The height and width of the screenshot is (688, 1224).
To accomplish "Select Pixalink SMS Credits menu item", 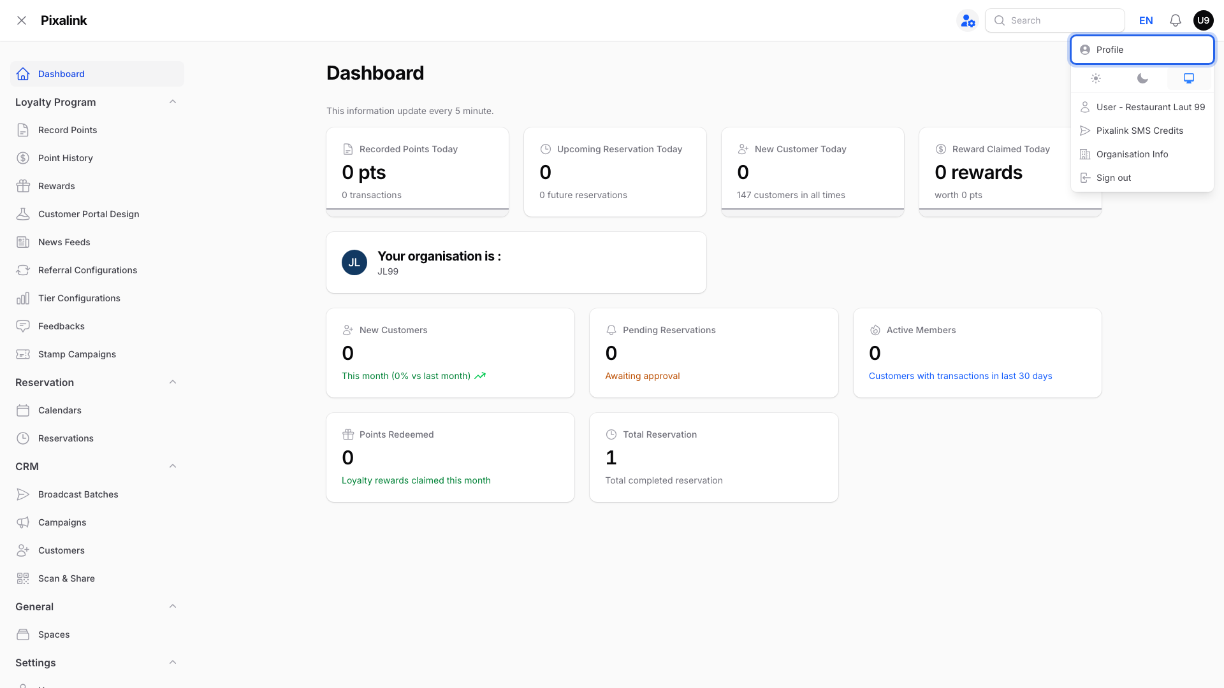I will [x=1142, y=131].
